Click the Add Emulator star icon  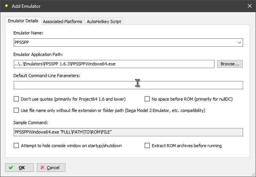7,6
